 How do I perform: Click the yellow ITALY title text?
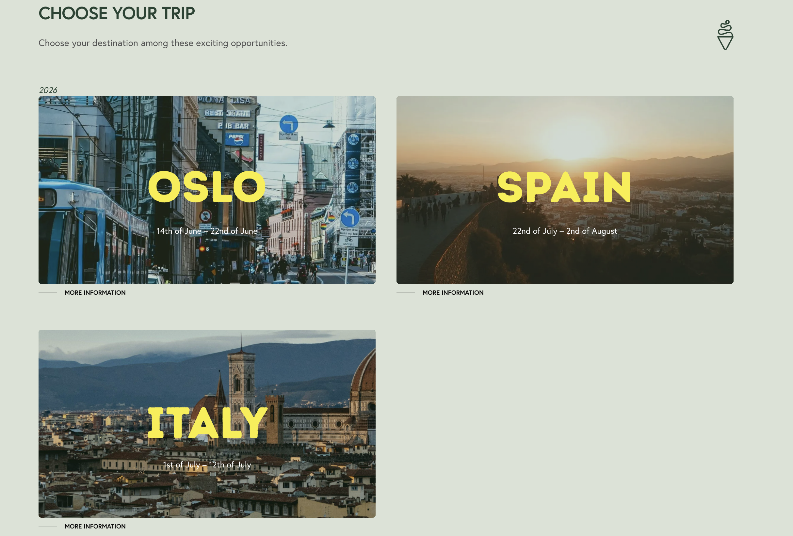207,422
